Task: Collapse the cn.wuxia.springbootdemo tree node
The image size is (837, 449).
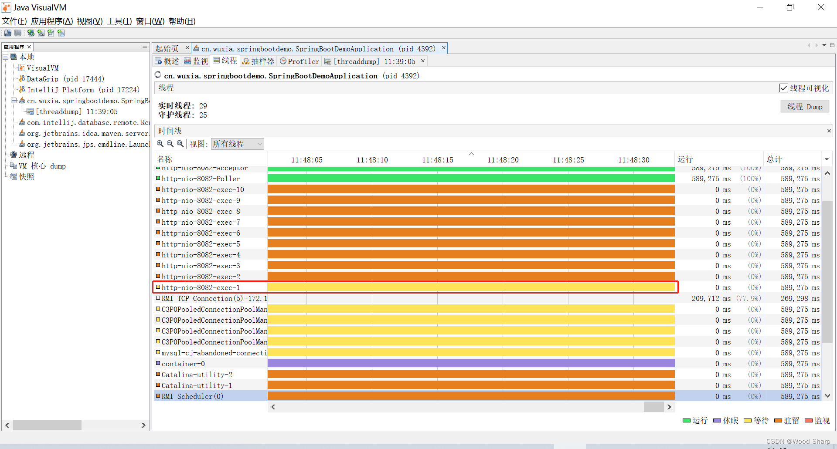Action: [x=14, y=101]
